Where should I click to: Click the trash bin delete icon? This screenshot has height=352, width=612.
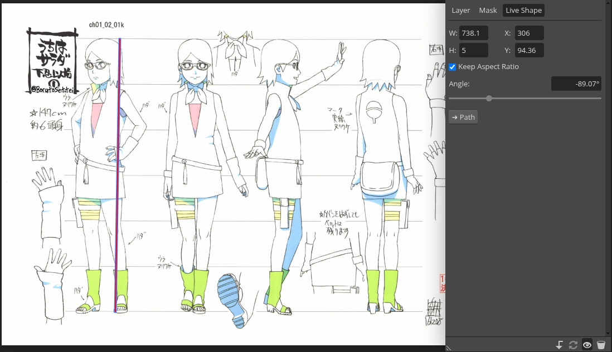pos(601,345)
